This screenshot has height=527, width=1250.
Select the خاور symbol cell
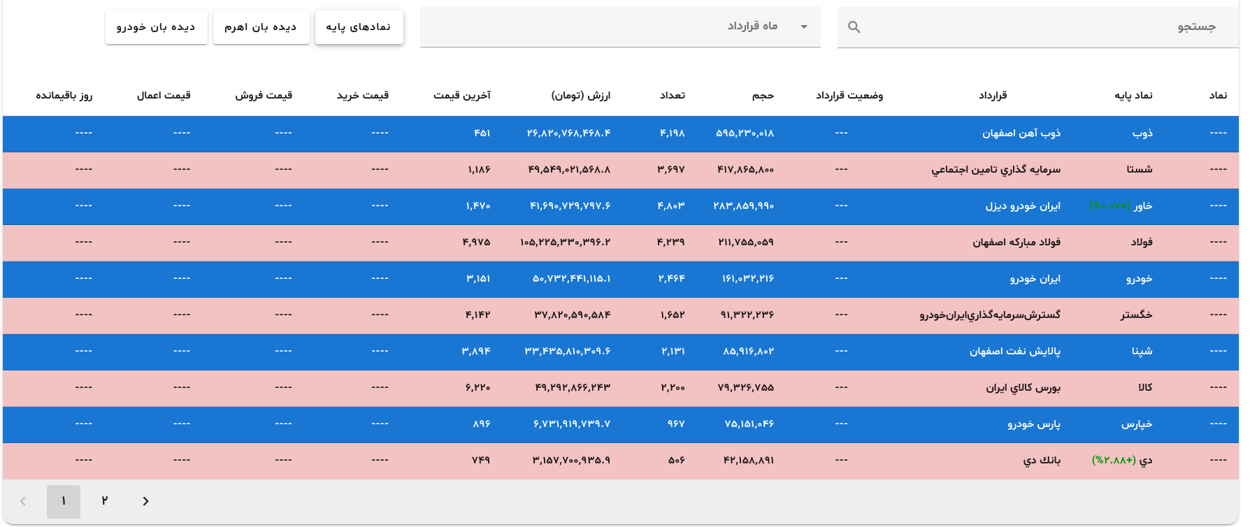point(1143,206)
